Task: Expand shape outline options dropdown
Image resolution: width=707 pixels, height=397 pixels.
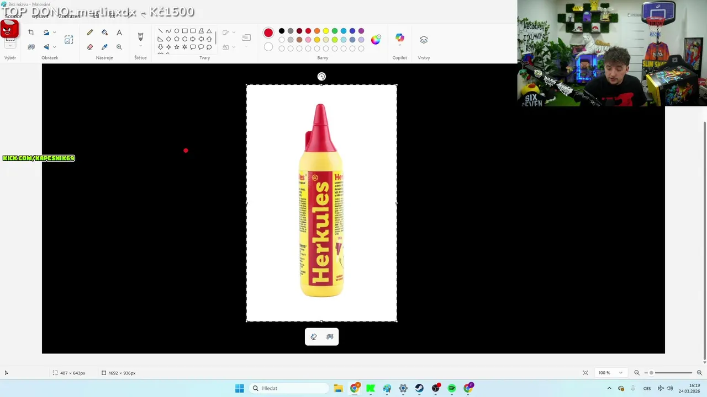Action: pyautogui.click(x=233, y=33)
